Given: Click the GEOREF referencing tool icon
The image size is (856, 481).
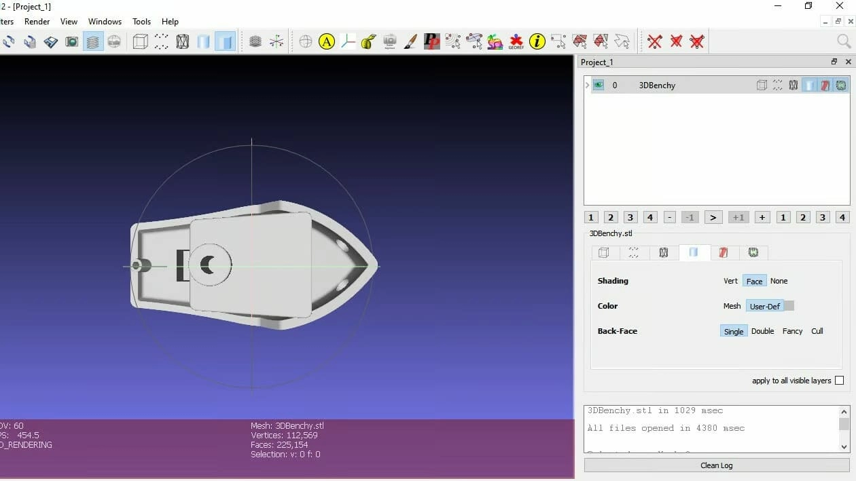Looking at the screenshot, I should tap(516, 42).
